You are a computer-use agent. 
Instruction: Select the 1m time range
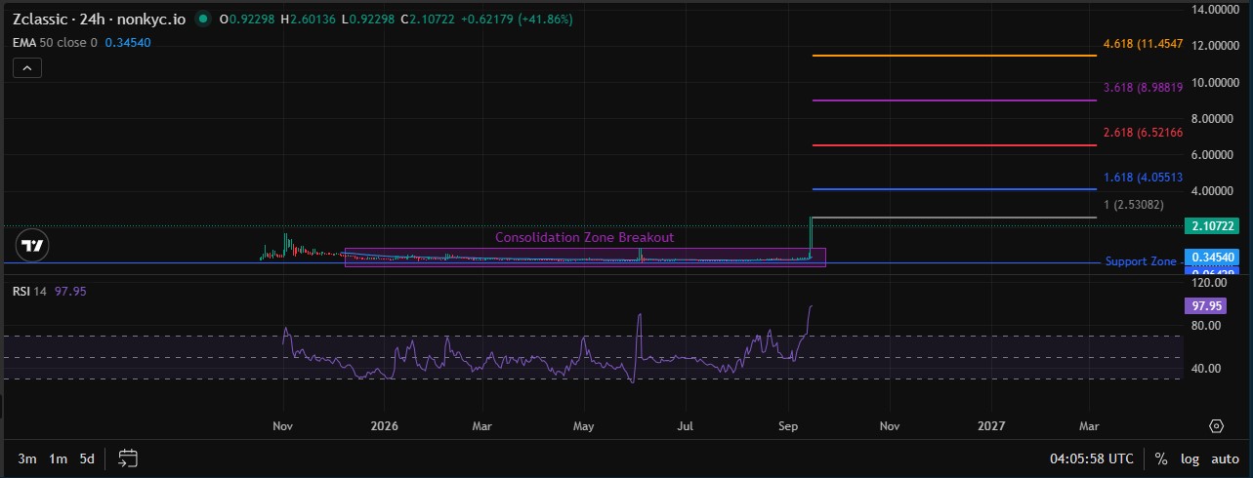pyautogui.click(x=58, y=458)
